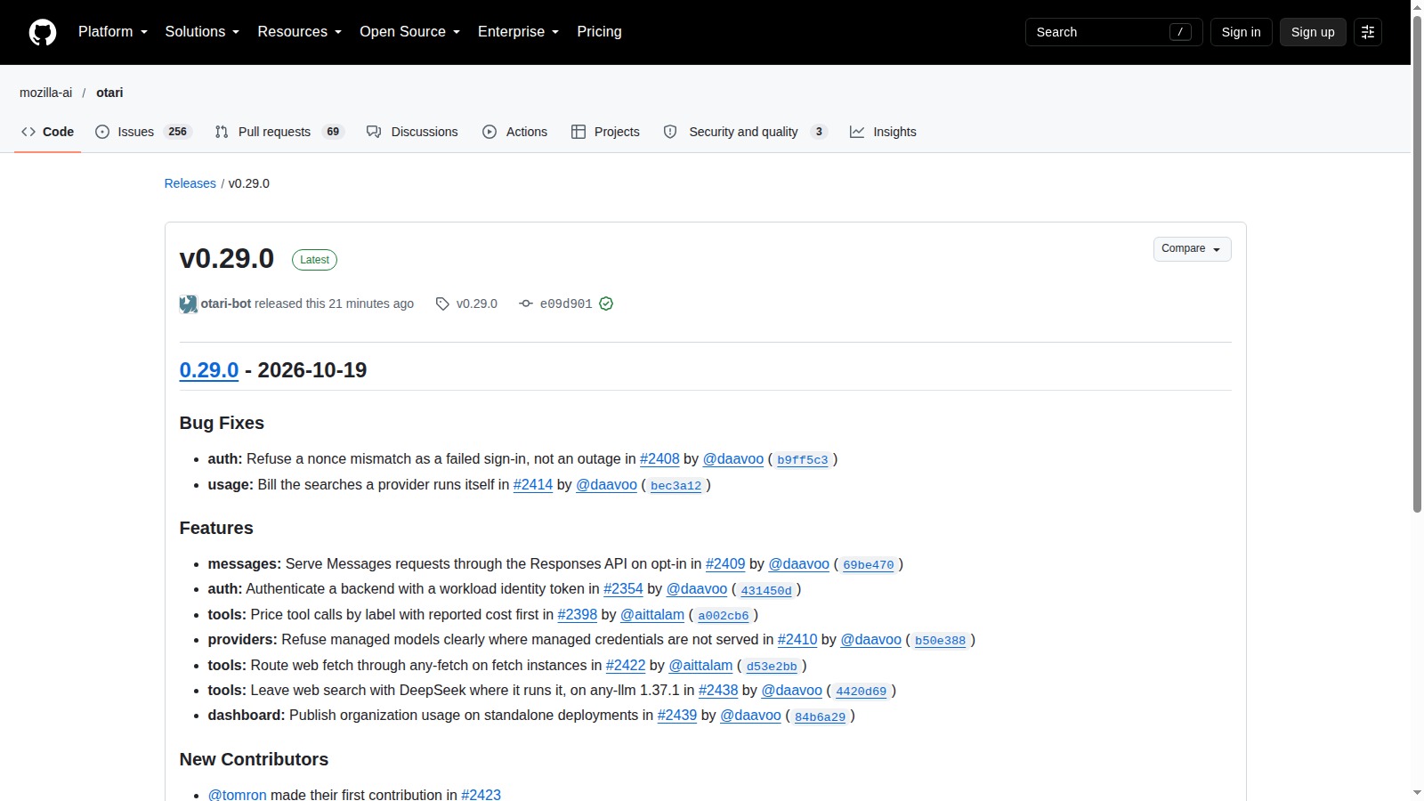Viewport: 1424px width, 801px height.
Task: Open the otari repository link
Action: pos(109,93)
